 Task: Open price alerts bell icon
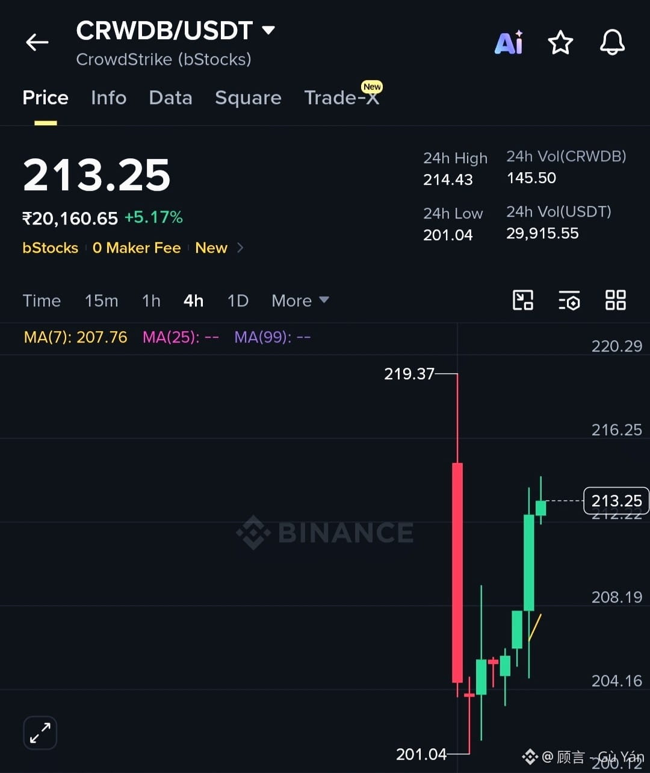tap(613, 43)
